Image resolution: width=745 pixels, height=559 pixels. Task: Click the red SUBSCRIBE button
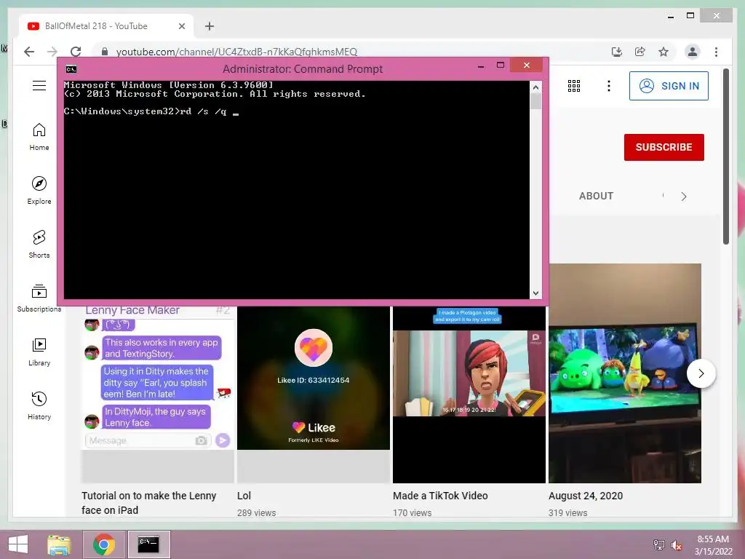click(664, 147)
